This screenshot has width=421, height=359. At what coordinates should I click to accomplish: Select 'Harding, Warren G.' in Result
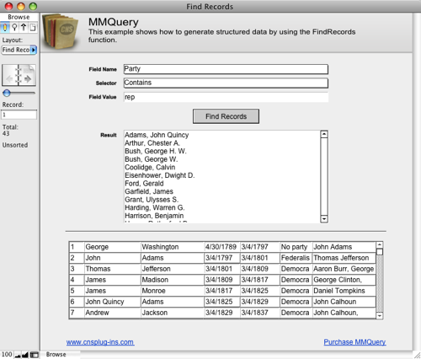(155, 208)
